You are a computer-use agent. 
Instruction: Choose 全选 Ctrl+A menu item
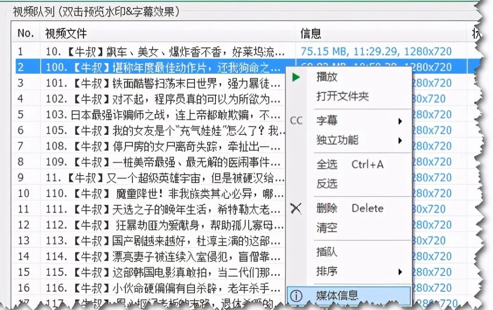(349, 164)
